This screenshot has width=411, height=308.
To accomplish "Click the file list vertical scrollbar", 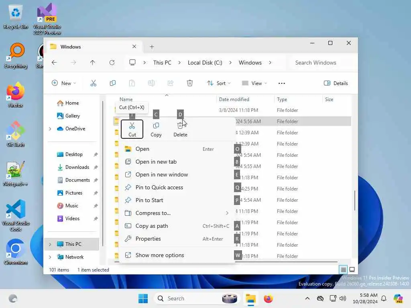I will click(355, 201).
